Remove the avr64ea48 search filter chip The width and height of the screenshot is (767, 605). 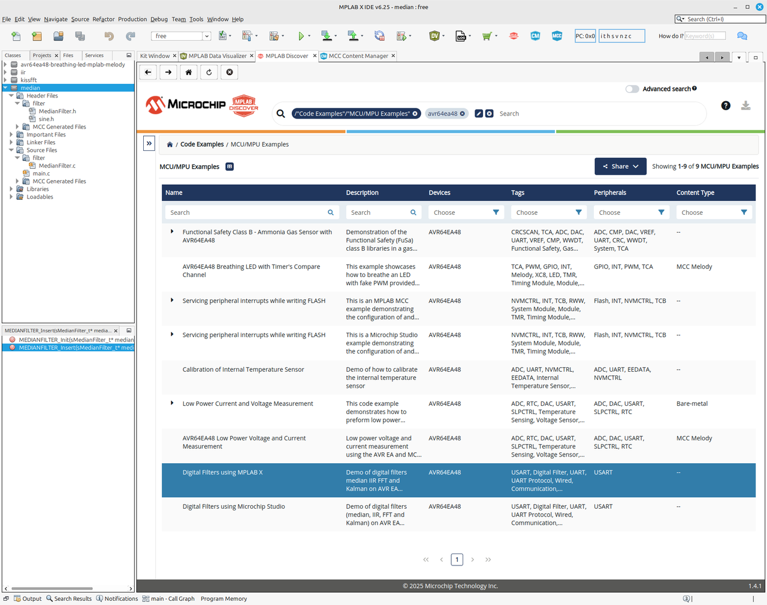(x=463, y=114)
